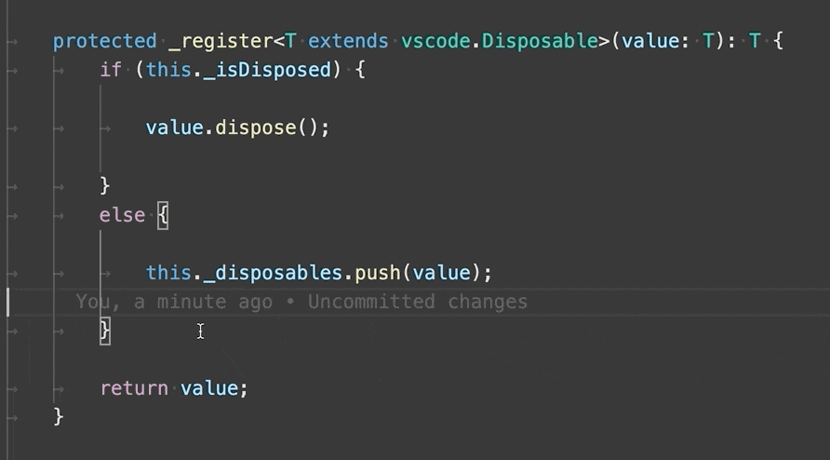Click "value" in the return statement
The width and height of the screenshot is (830, 460).
208,388
